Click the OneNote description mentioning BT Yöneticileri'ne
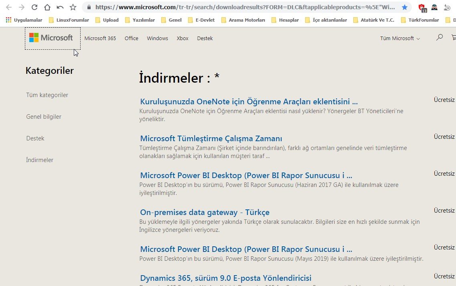The image size is (456, 286). [272, 115]
